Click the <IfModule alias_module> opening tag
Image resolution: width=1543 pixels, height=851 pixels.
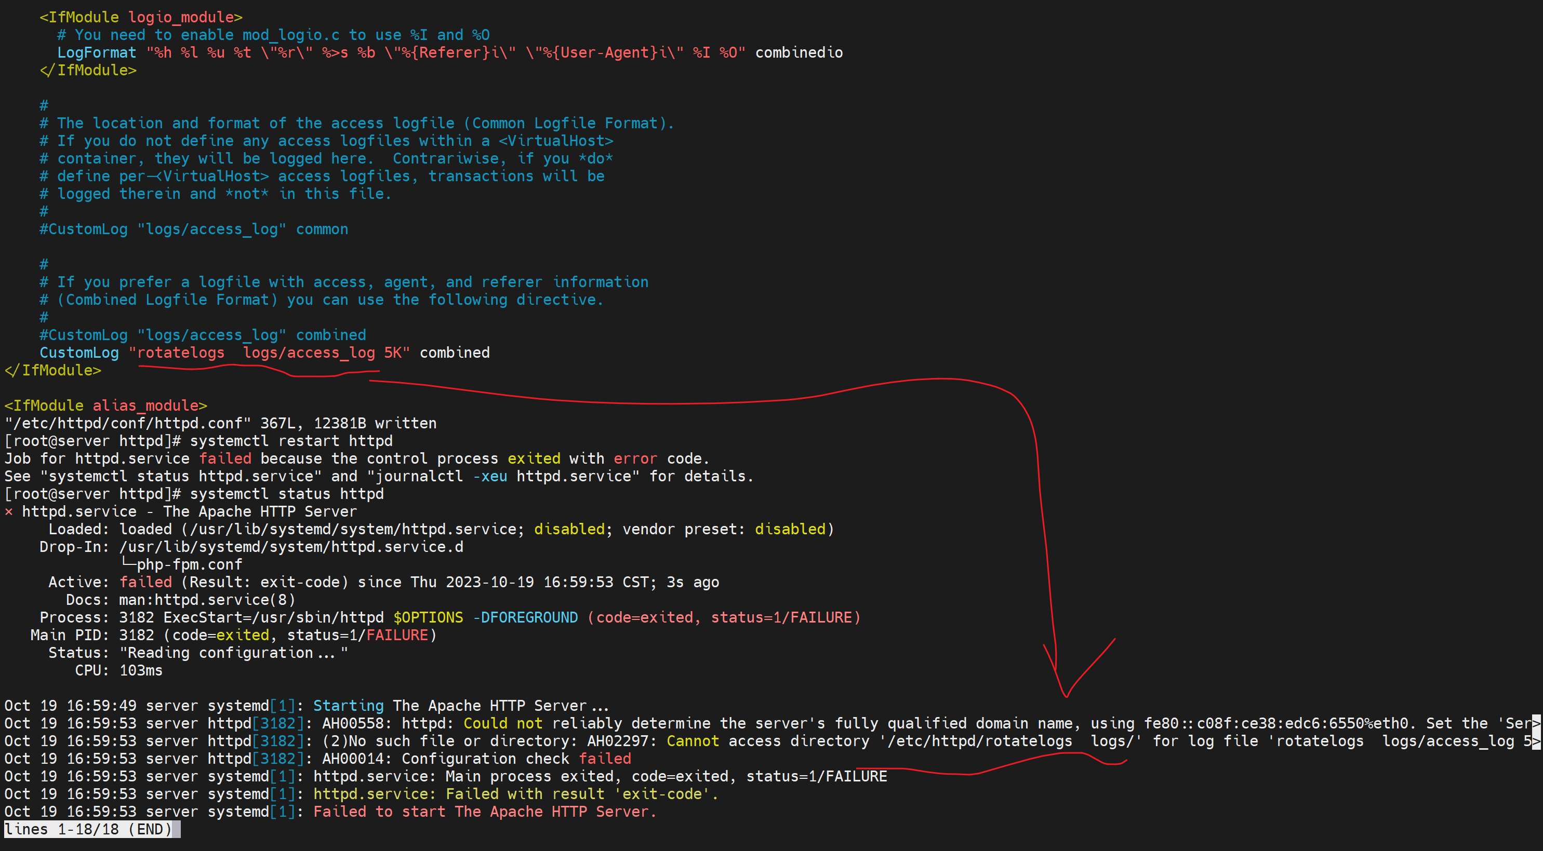[x=105, y=406]
